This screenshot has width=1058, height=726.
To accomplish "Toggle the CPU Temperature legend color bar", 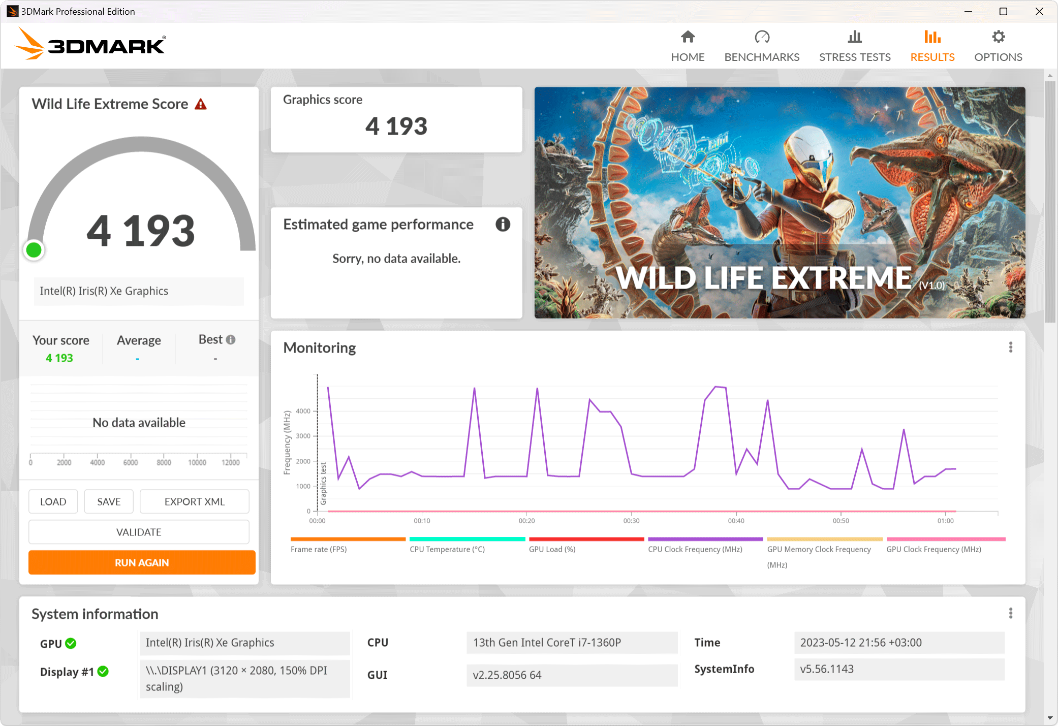I will click(x=466, y=539).
